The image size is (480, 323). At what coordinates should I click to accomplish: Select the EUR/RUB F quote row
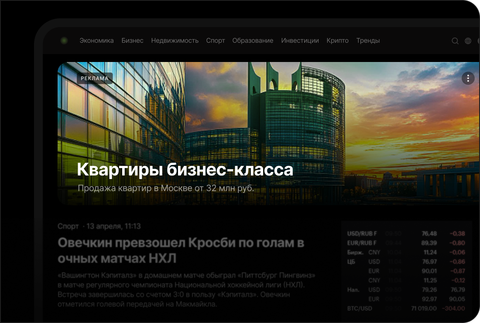(x=406, y=243)
